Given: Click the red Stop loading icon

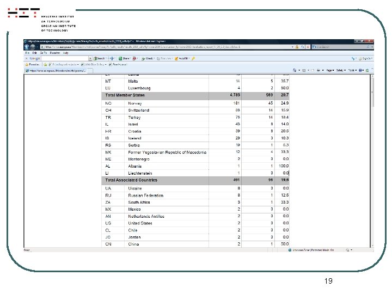Looking at the screenshot, I should point(308,47).
